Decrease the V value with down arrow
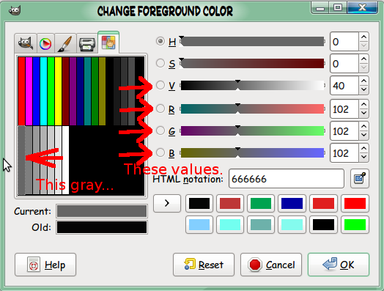This screenshot has width=384, height=291. click(363, 90)
